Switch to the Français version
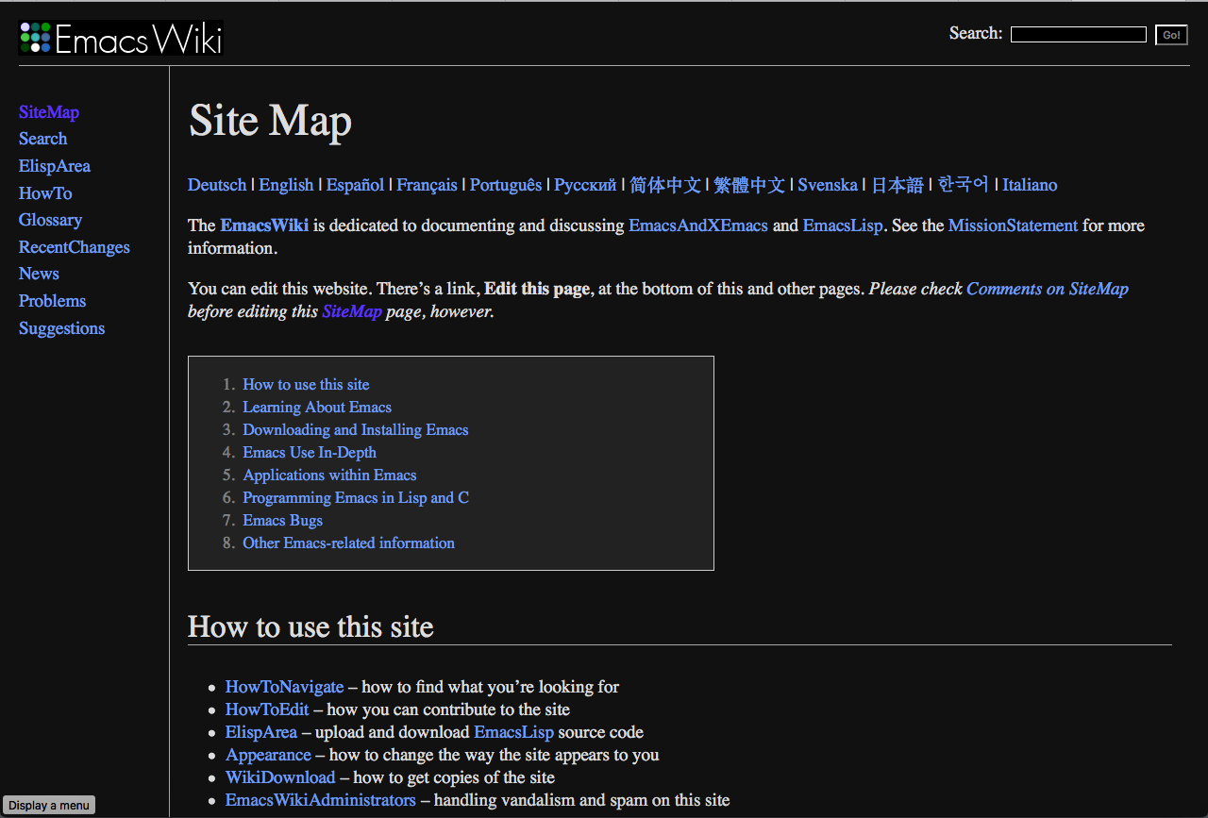The image size is (1208, 818). (427, 185)
